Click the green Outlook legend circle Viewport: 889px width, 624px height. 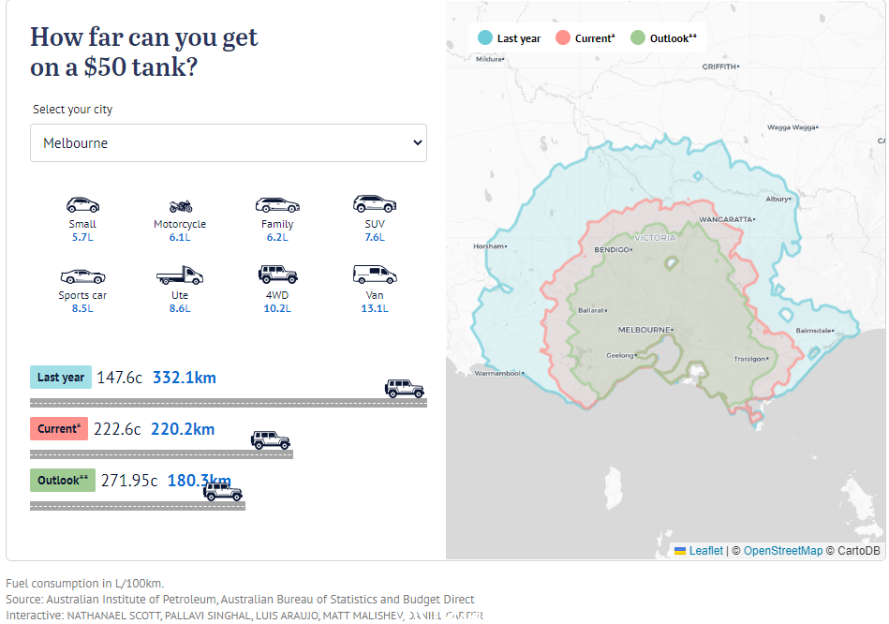pyautogui.click(x=638, y=38)
